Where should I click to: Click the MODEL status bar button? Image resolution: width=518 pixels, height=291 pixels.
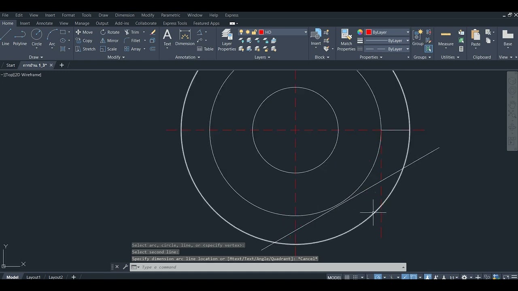[334, 278]
